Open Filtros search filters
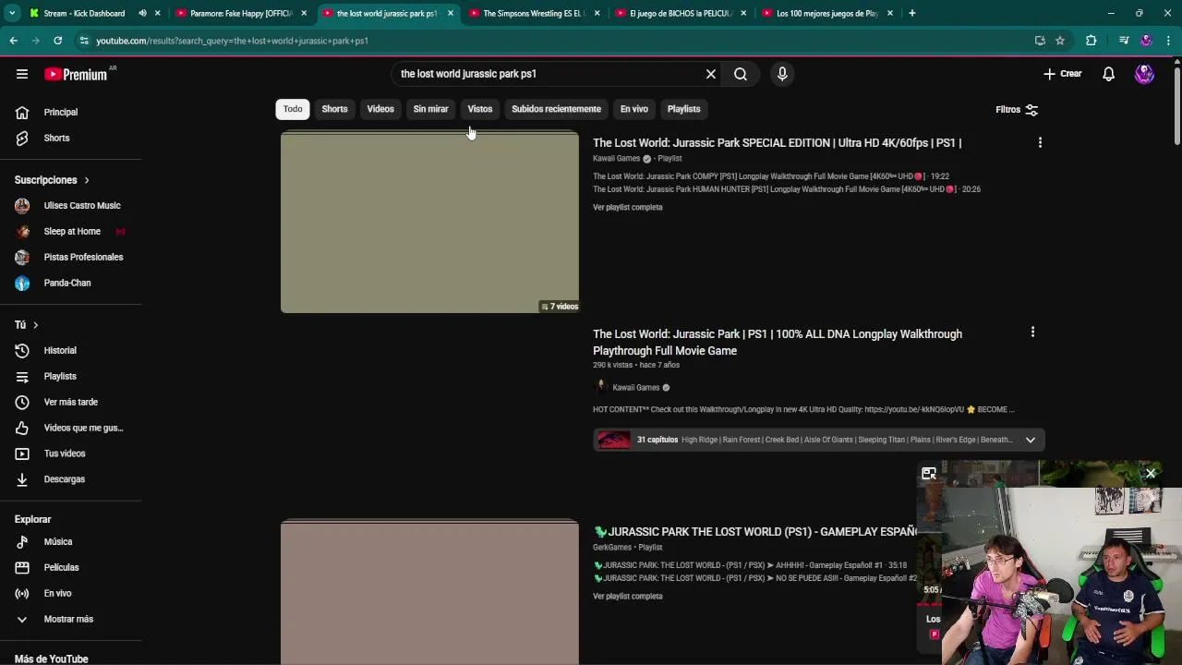The height and width of the screenshot is (665, 1182). [x=1017, y=109]
